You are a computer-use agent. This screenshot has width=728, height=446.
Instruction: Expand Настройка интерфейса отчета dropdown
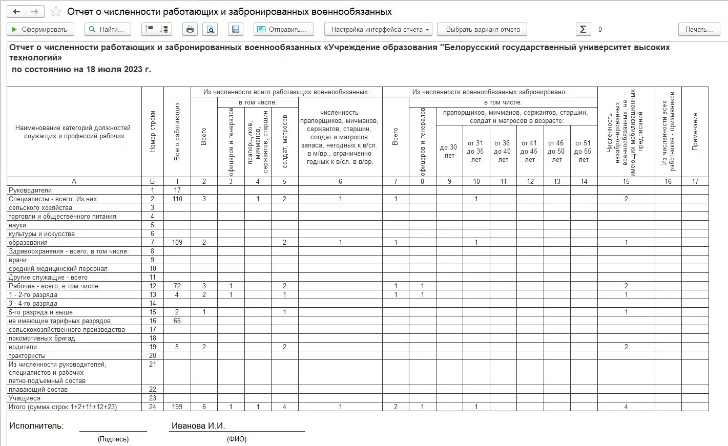coord(378,29)
